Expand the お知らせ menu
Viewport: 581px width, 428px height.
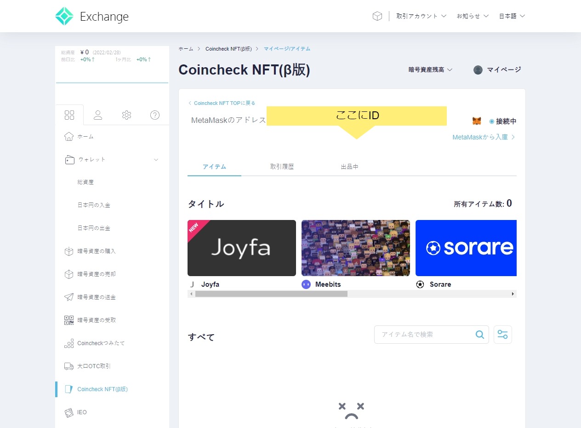tap(473, 16)
